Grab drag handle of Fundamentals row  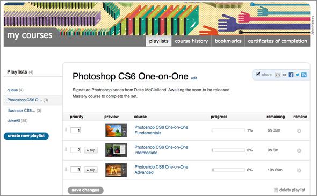point(66,129)
